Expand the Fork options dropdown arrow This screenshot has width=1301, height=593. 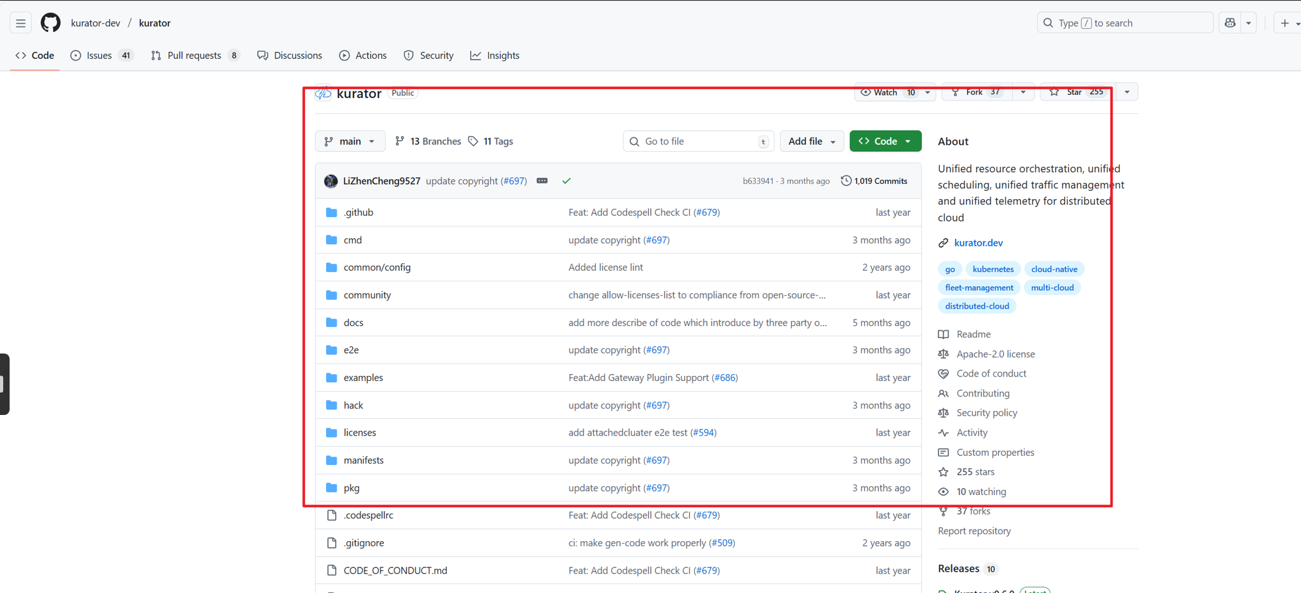tap(1023, 92)
